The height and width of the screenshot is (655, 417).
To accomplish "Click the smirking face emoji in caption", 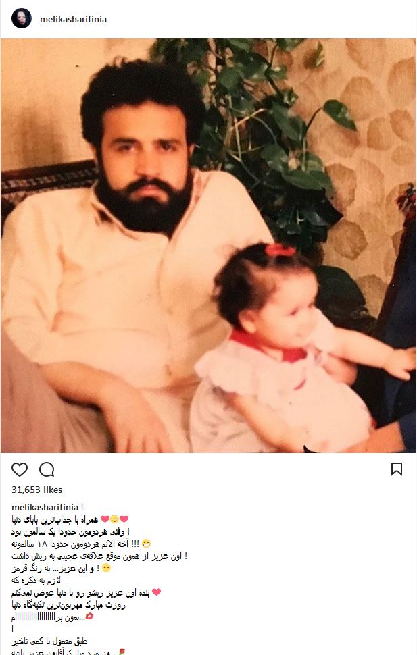I will point(114,519).
